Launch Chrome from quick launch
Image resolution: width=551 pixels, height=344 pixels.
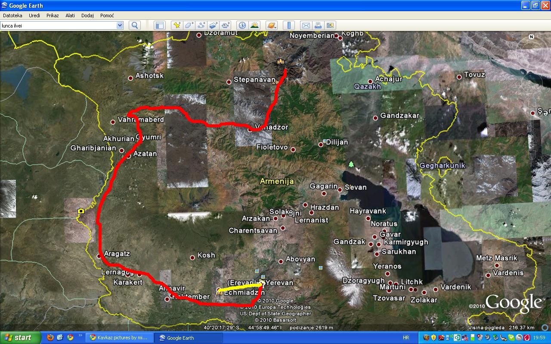[x=70, y=338]
